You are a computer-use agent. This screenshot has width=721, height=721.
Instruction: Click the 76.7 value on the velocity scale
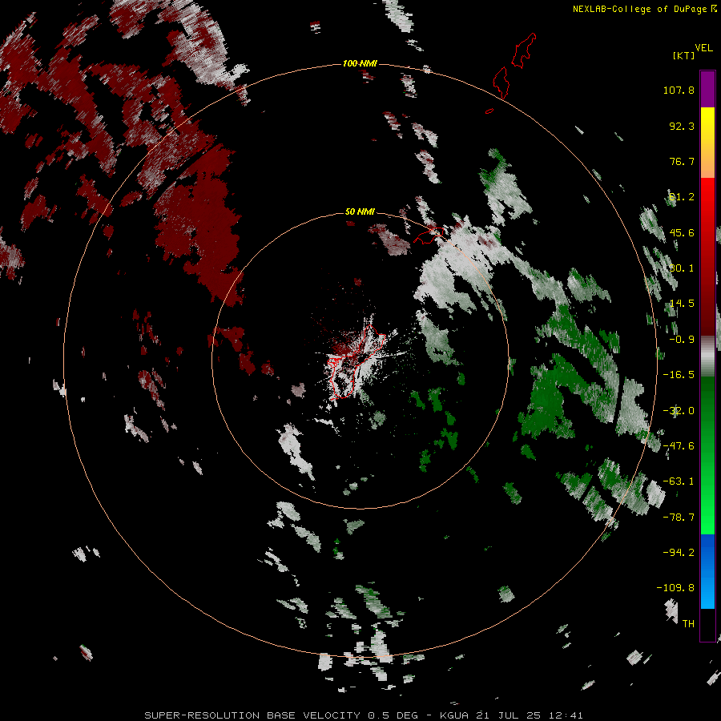point(682,161)
